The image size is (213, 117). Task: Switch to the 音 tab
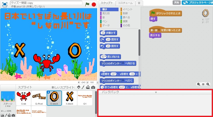point(139,3)
